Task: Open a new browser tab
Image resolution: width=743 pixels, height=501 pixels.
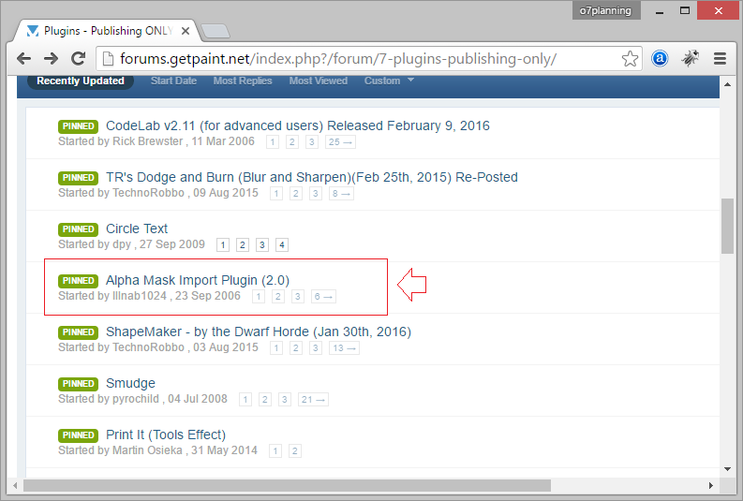Action: [216, 31]
